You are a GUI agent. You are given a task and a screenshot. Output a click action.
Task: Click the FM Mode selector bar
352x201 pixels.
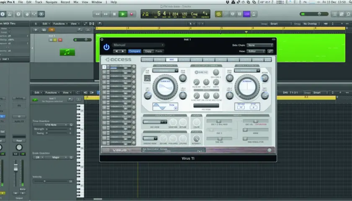click(206, 106)
